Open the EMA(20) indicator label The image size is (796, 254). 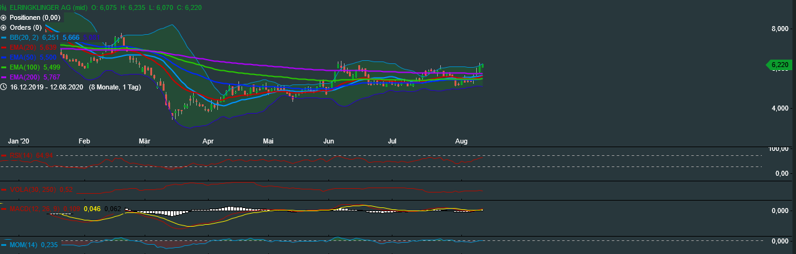23,47
